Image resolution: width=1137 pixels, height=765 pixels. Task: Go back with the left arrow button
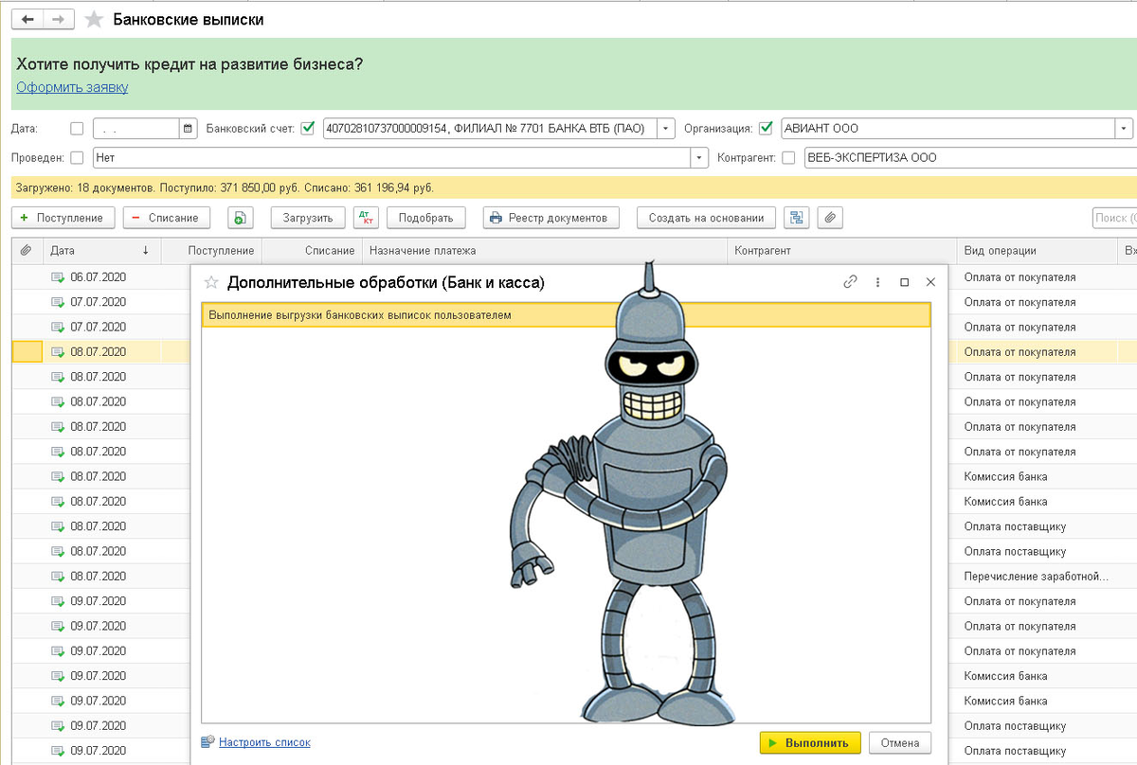(27, 19)
